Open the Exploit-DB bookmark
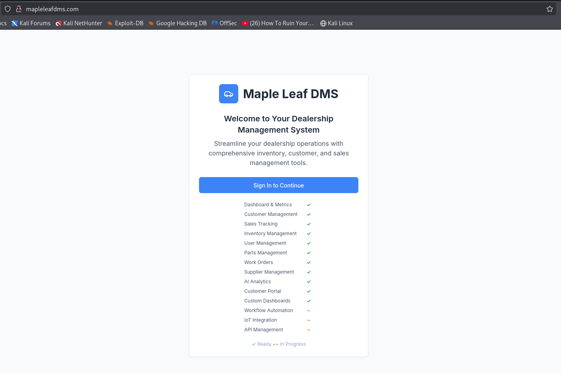The width and height of the screenshot is (561, 373). 125,23
